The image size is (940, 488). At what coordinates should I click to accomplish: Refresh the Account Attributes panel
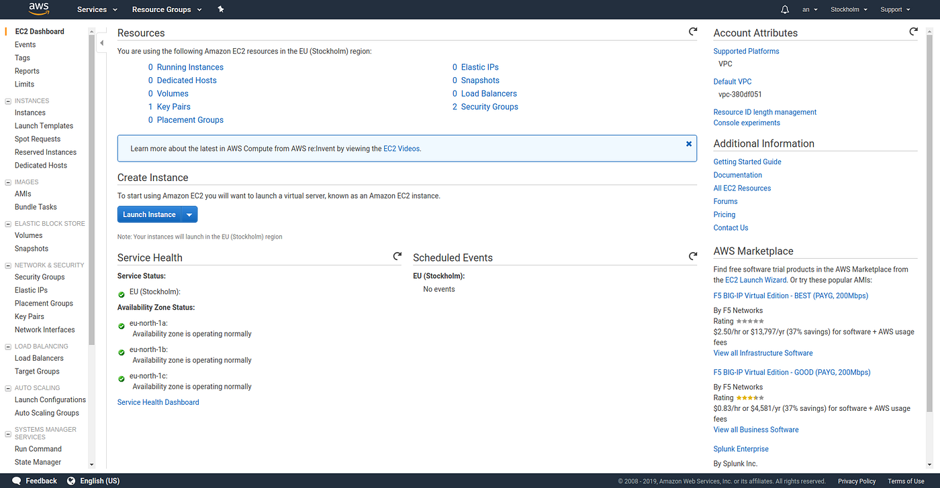[x=913, y=32]
